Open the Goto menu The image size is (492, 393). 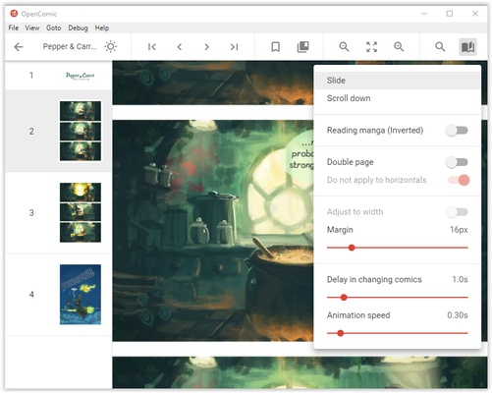point(54,28)
